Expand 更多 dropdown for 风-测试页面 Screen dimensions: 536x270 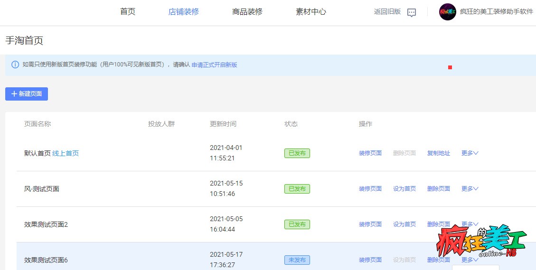click(470, 189)
